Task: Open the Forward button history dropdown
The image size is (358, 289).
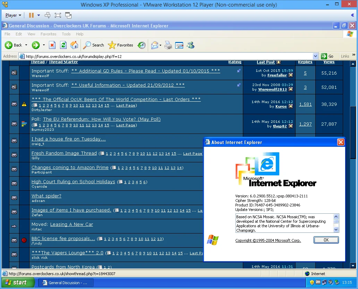Action: [x=44, y=45]
